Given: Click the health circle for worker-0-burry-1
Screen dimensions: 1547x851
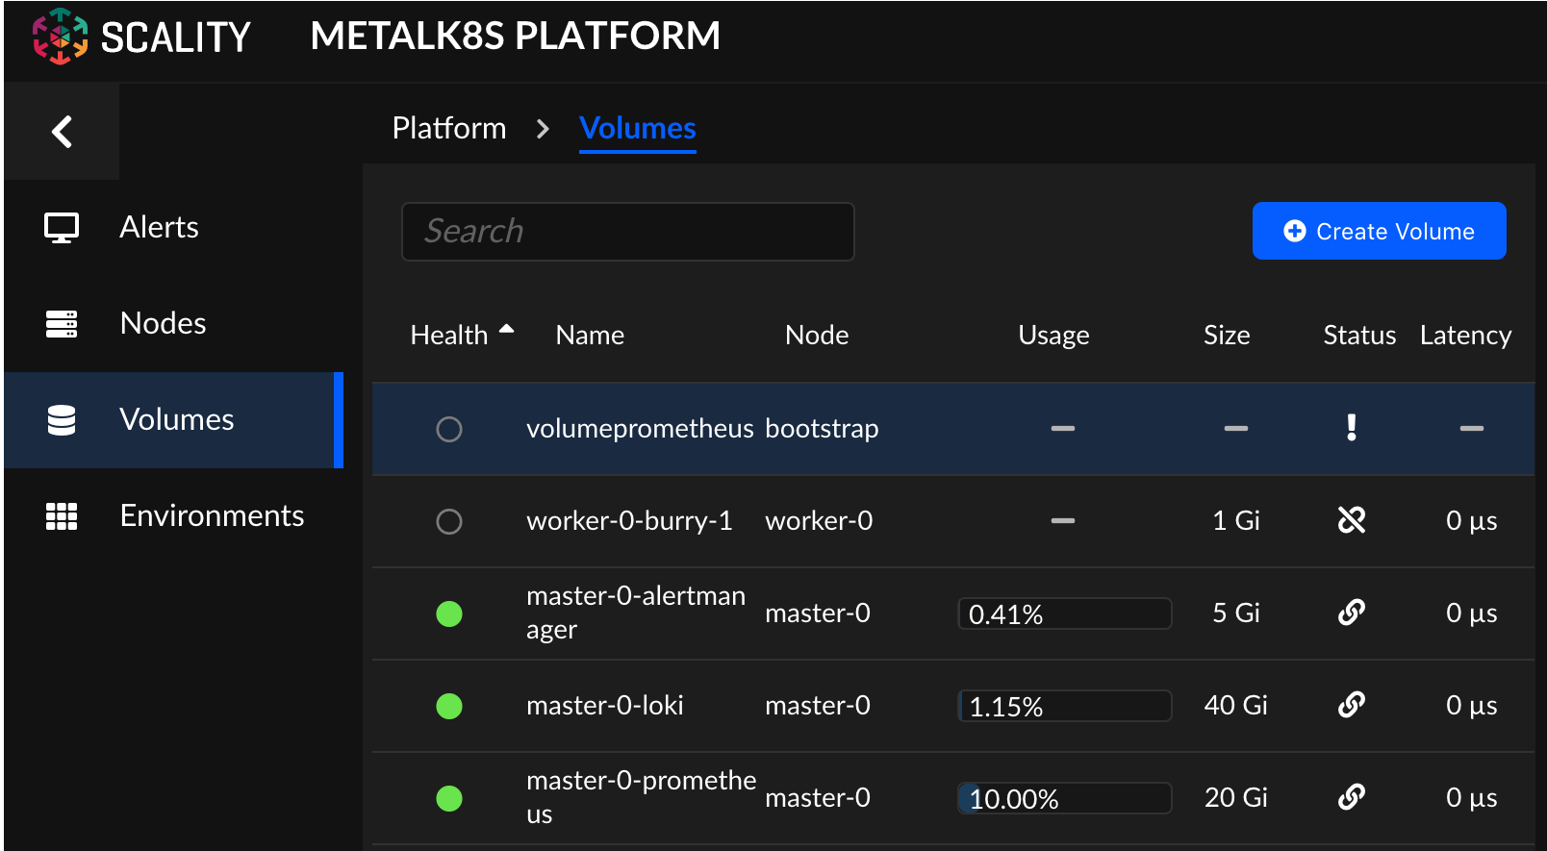Looking at the screenshot, I should 449,521.
